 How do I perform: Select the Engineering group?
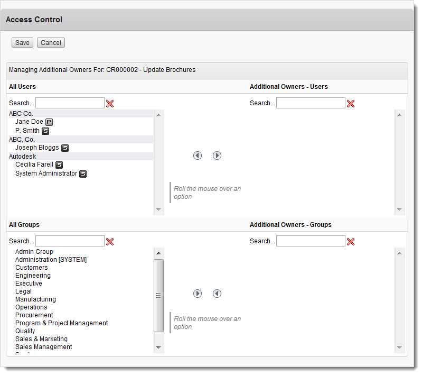click(33, 276)
